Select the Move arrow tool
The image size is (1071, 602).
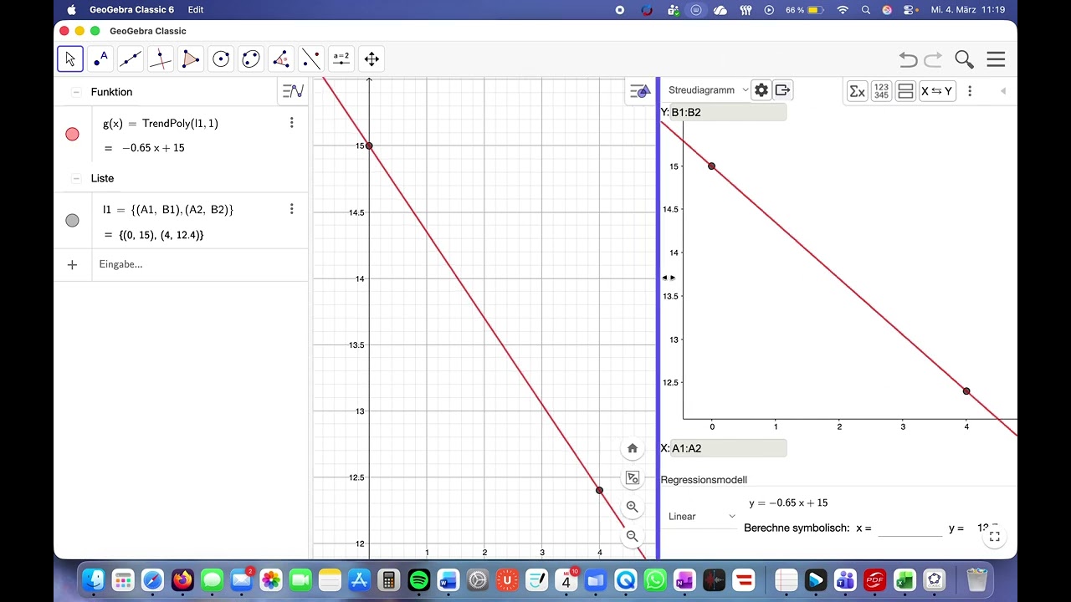(70, 59)
